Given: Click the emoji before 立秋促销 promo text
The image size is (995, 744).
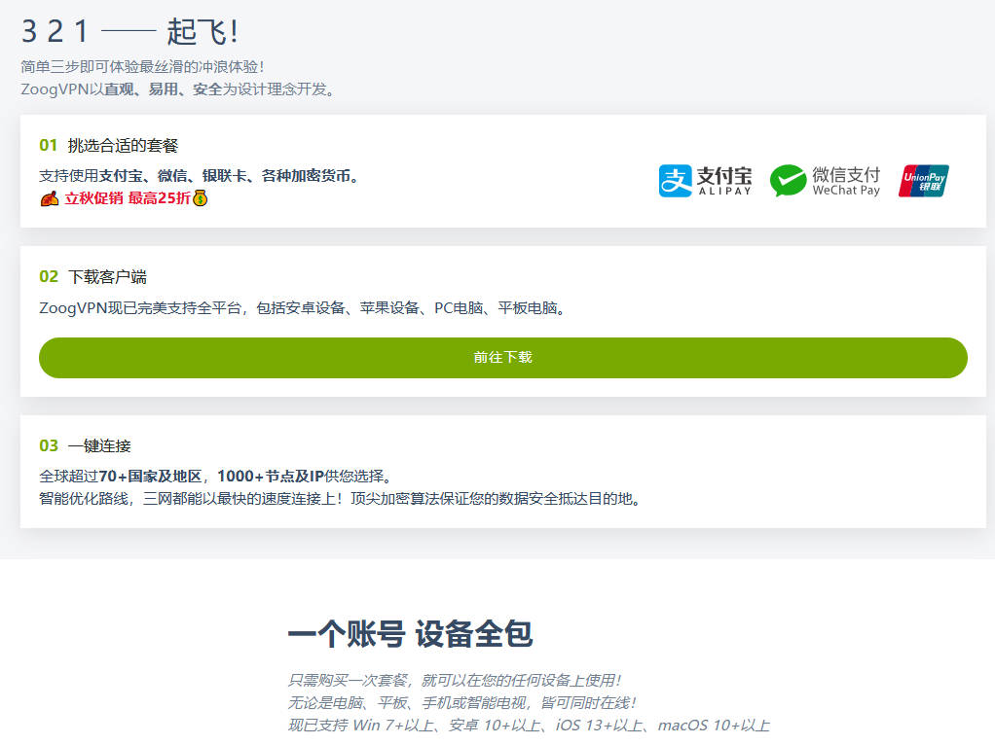Looking at the screenshot, I should 50,199.
